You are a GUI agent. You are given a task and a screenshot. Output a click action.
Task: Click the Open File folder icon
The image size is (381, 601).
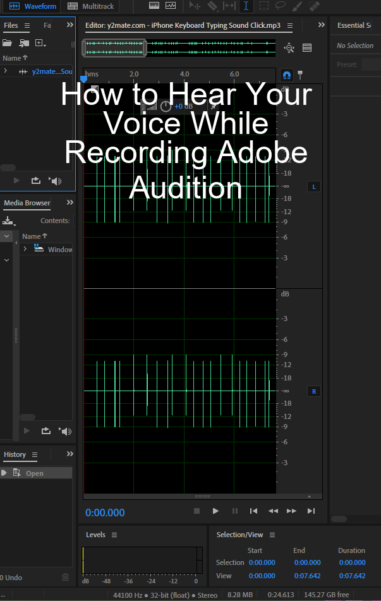pyautogui.click(x=7, y=43)
